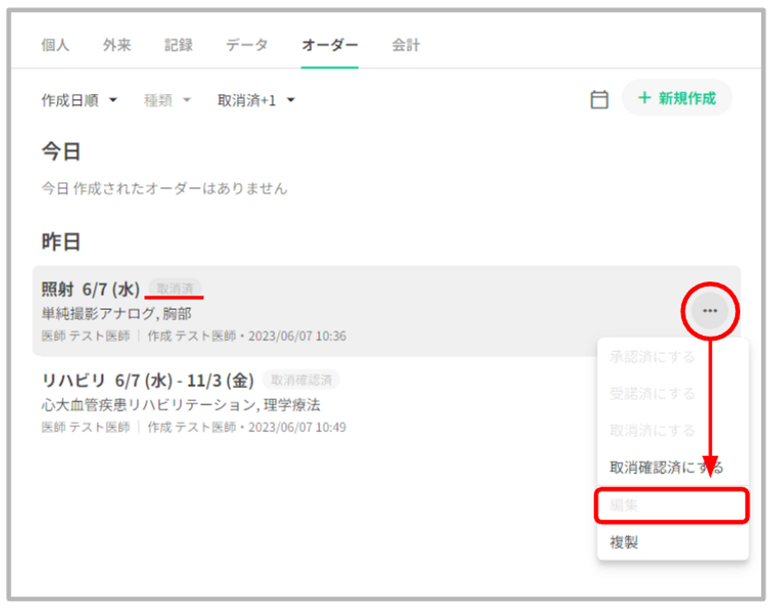Switch to the 外来 tab
This screenshot has width=773, height=610.
pos(117,45)
